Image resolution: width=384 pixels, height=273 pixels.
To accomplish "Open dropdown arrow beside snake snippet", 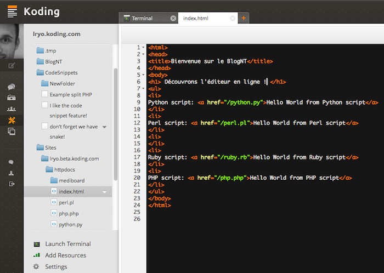I will pos(104,127).
